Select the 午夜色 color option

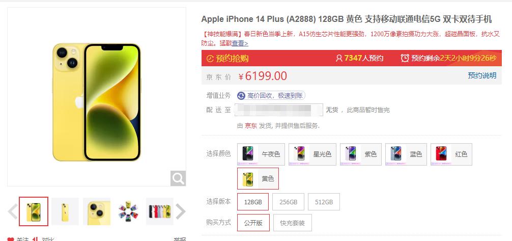[x=261, y=154]
